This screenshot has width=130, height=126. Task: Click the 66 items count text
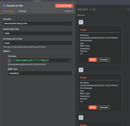coord(81,15)
